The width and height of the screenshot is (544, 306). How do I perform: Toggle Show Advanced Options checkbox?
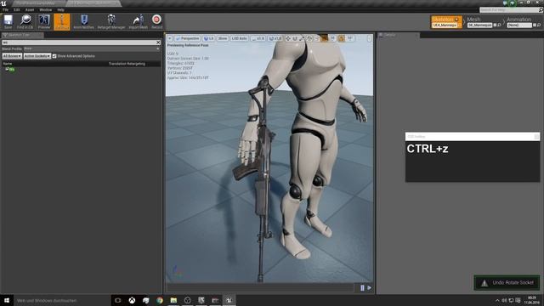tap(54, 56)
